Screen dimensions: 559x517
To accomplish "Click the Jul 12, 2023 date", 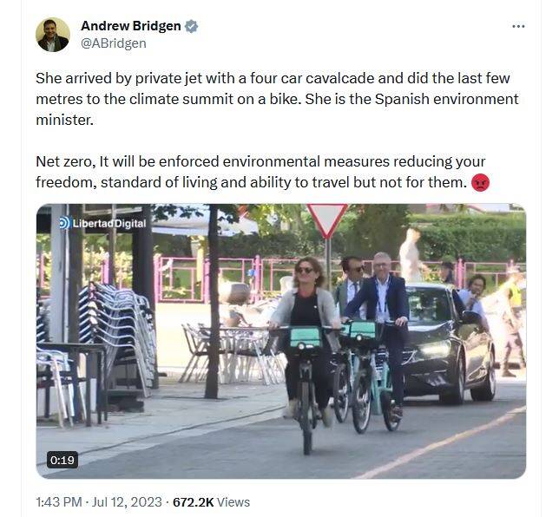I will tap(127, 501).
